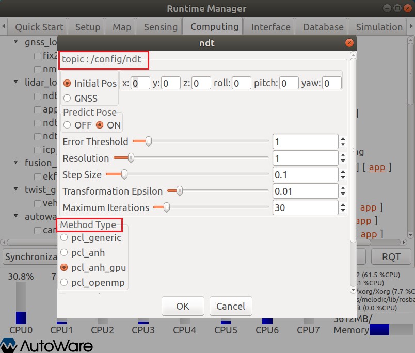Viewport: 415px width, 353px height.
Task: Increase Transformation Epsilon with up arrow
Action: click(343, 188)
